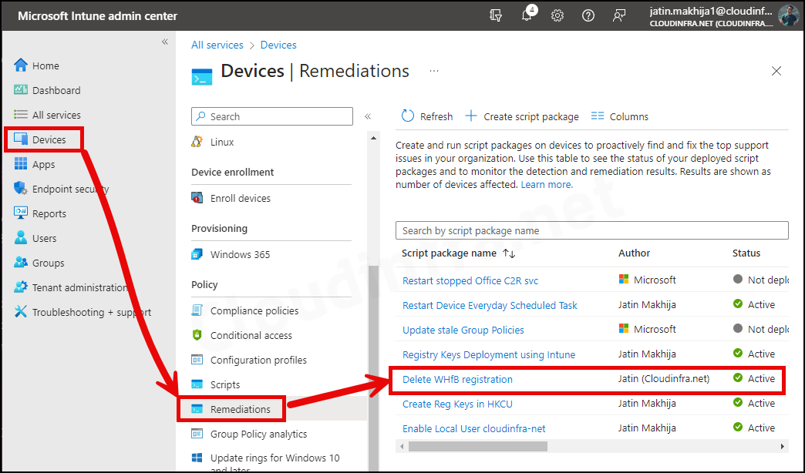Click the Feedback icon in header
805x473 pixels.
coord(619,15)
